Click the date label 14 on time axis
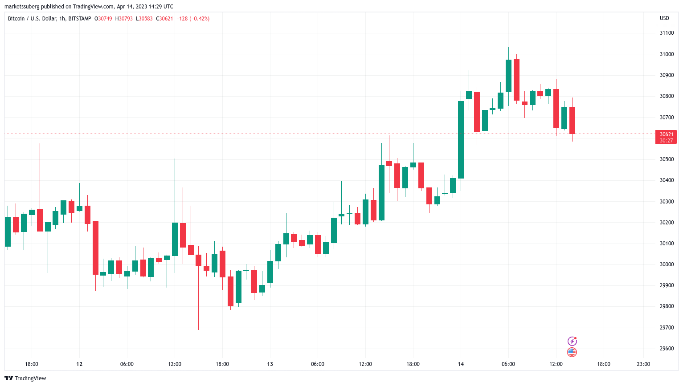 [461, 364]
